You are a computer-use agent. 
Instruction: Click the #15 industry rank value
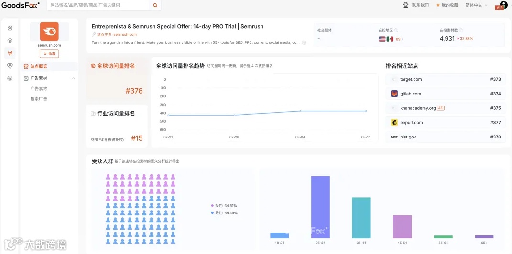coord(137,138)
